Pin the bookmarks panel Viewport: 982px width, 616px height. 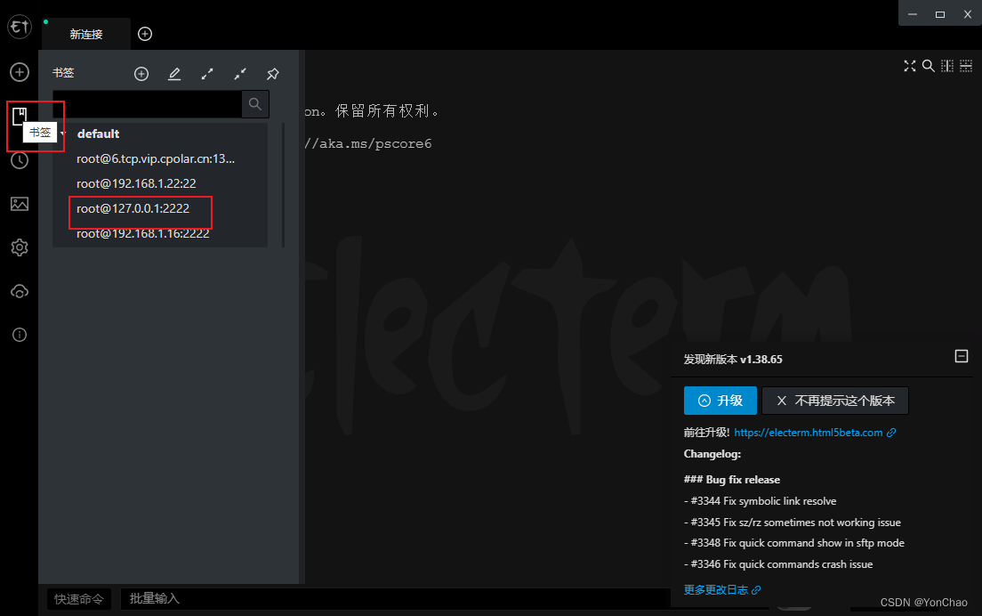point(272,74)
